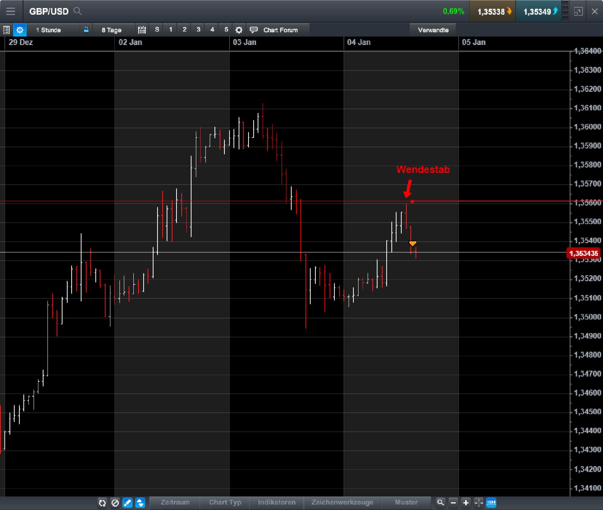Click the zoom magnifier icon at bottom
The width and height of the screenshot is (603, 510).
pos(441,503)
